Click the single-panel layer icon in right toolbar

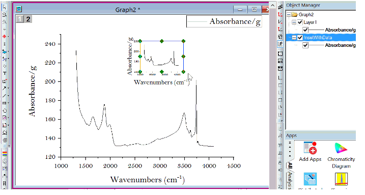280,54
